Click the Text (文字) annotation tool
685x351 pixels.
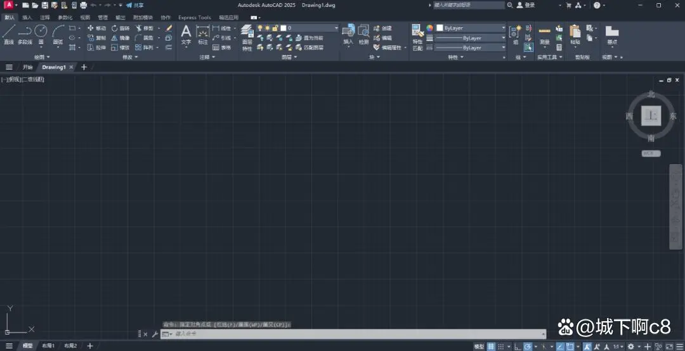(186, 35)
